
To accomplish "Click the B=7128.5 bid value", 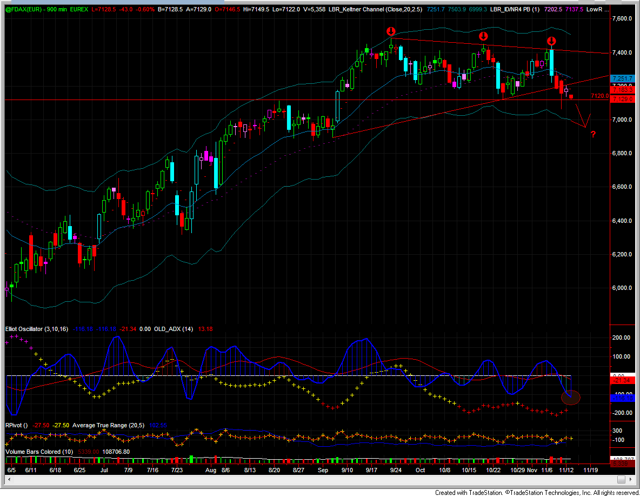I will pos(171,9).
